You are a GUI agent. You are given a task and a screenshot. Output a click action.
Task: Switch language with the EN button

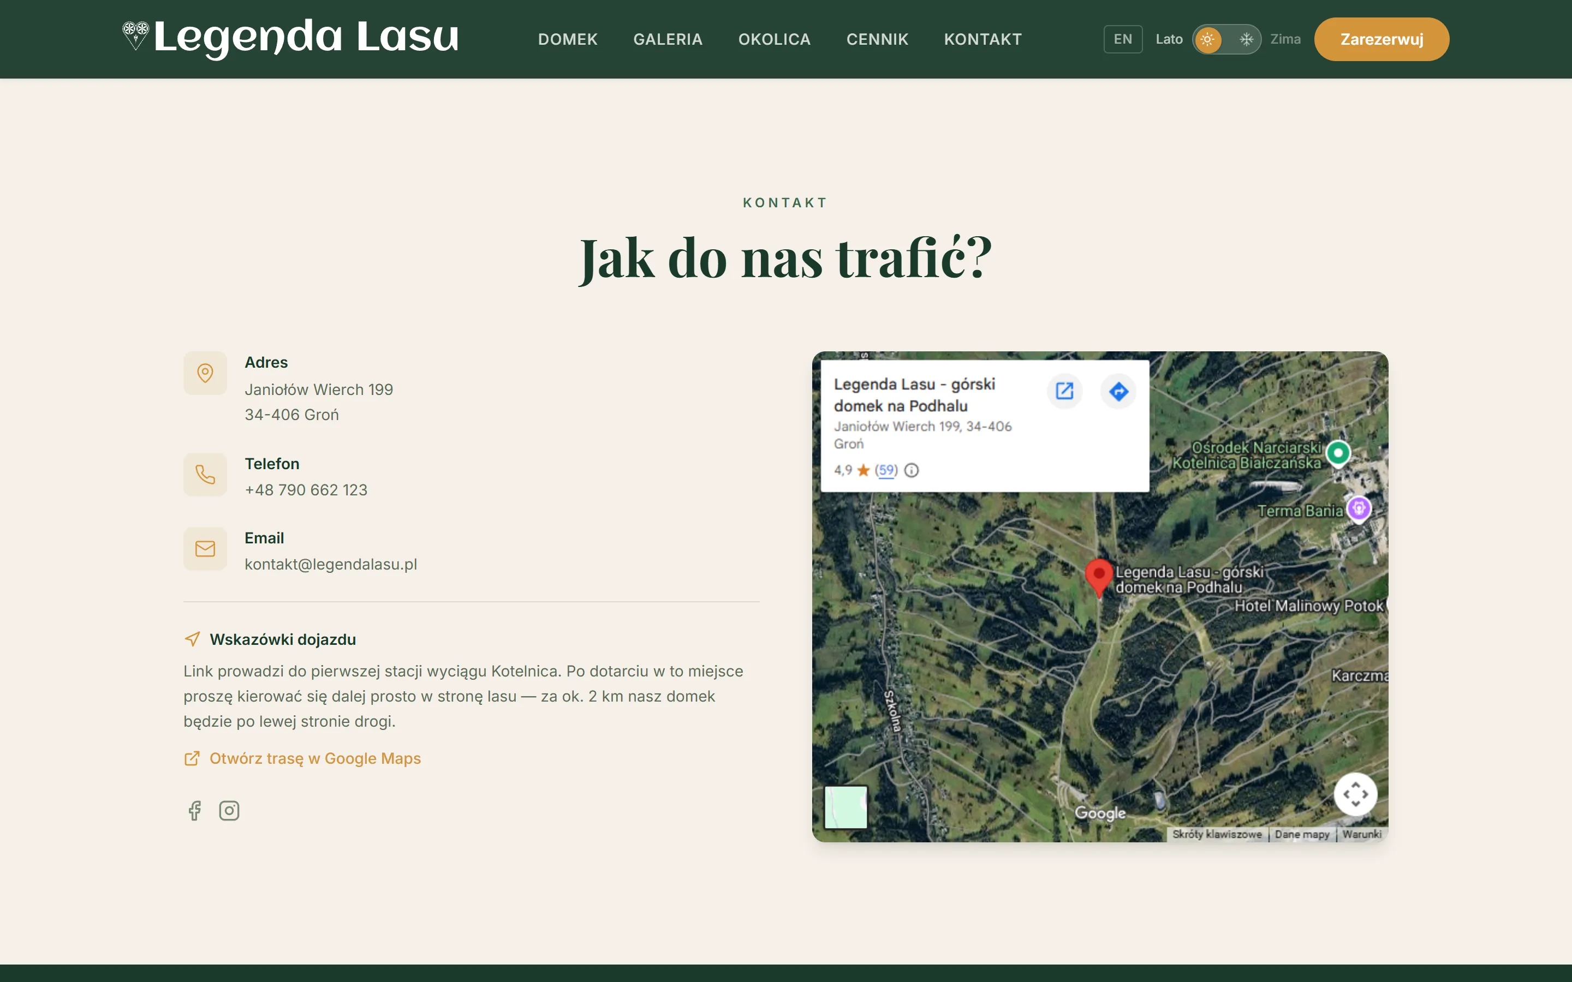point(1122,39)
